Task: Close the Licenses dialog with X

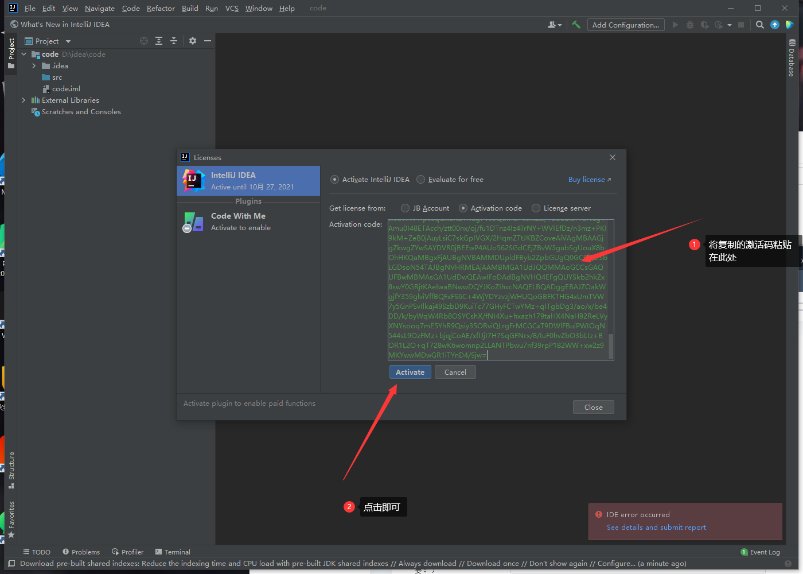Action: click(x=613, y=157)
